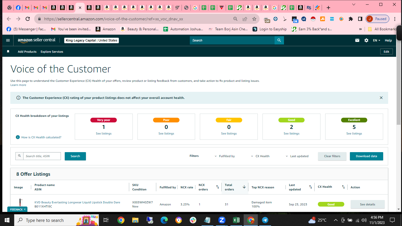Open the Help link in the header

point(388,40)
